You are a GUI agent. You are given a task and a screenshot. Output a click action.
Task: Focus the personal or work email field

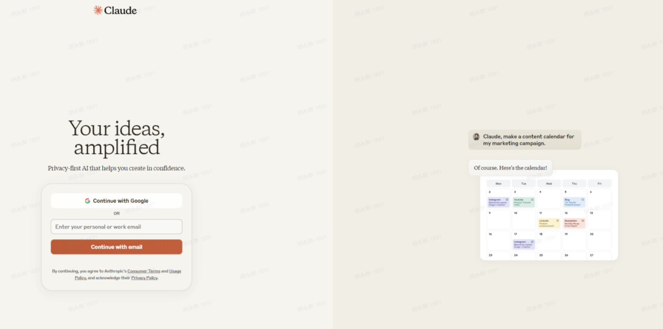(116, 227)
